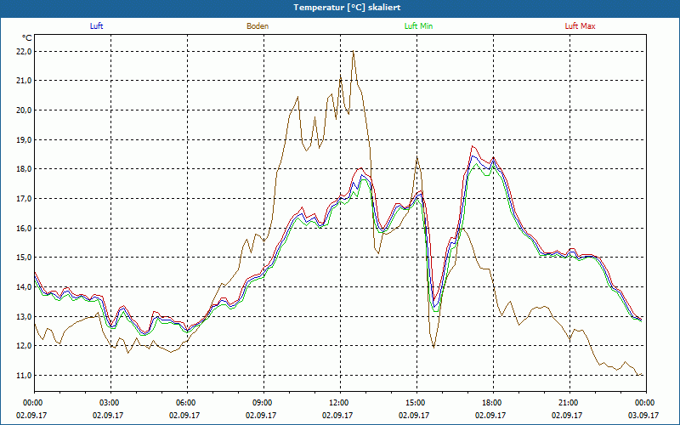Click the '14,0' y-axis value
Viewport: 680px width, 425px height.
pos(25,286)
